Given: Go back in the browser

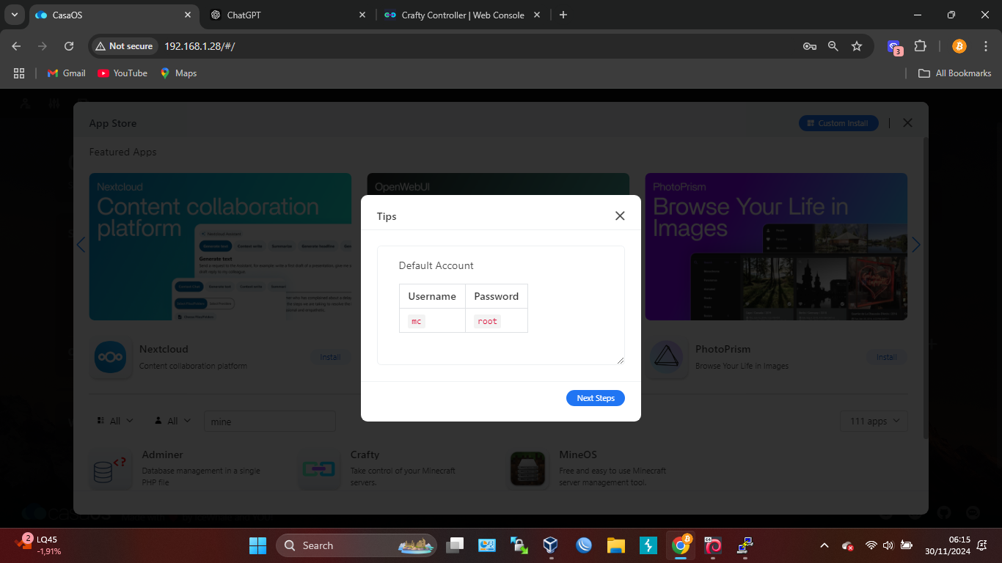Looking at the screenshot, I should (17, 46).
